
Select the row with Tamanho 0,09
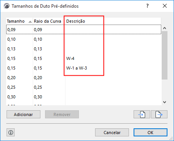tap(84, 30)
